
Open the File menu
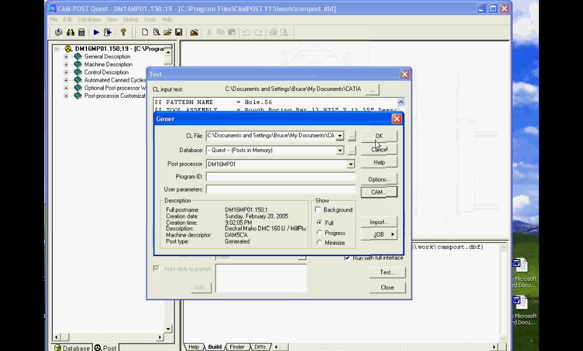coord(53,19)
